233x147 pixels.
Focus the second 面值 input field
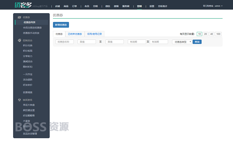(115, 42)
